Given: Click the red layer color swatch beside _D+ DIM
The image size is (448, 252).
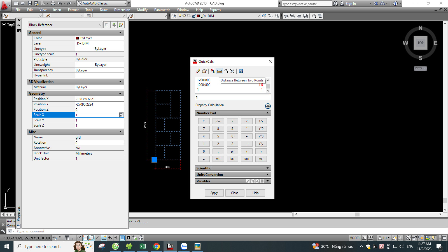Looking at the screenshot, I should point(199,16).
